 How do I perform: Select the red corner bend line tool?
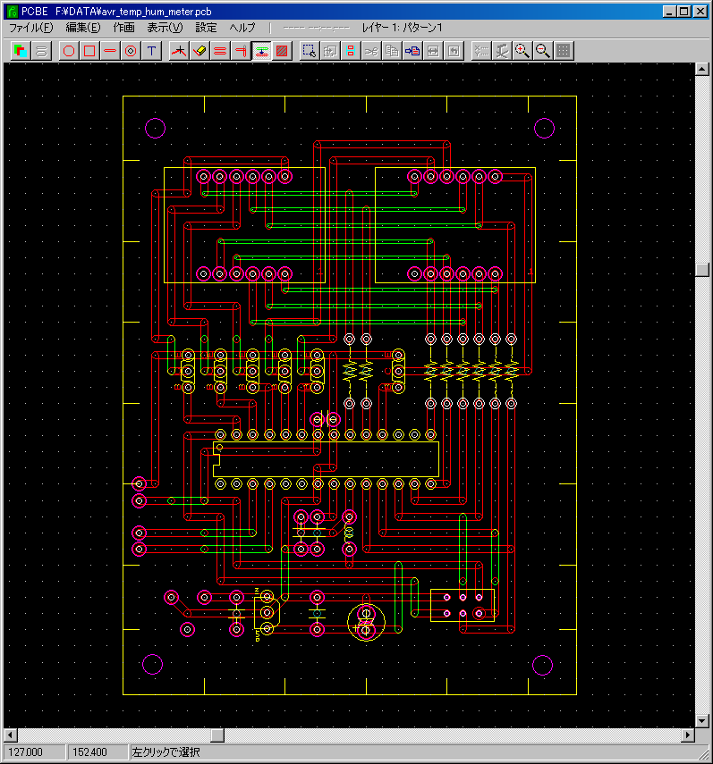(241, 51)
